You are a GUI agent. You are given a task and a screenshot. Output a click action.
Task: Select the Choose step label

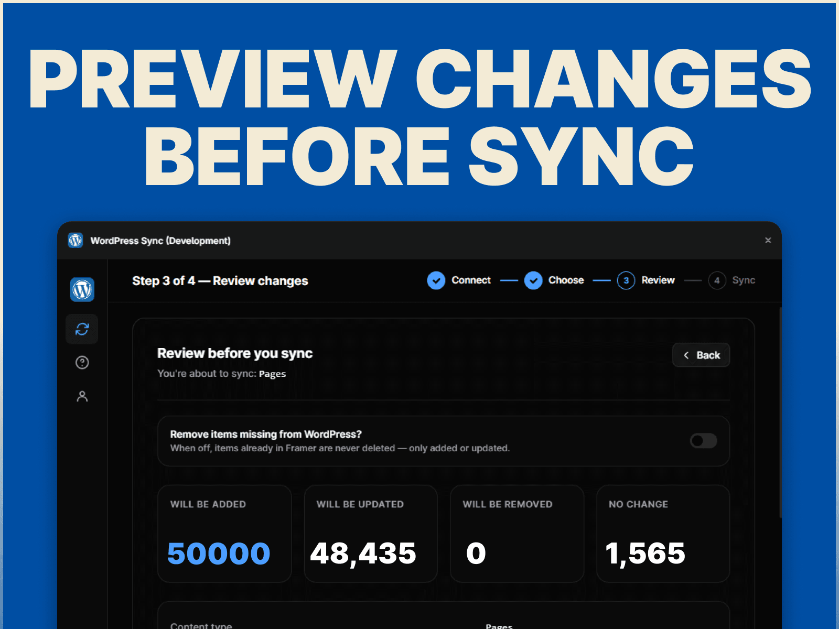(x=566, y=280)
